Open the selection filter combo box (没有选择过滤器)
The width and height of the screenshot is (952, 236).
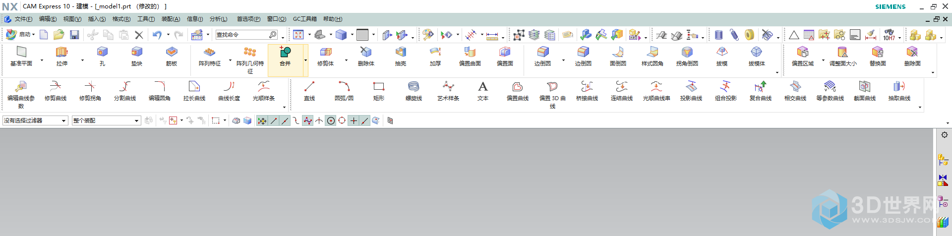click(x=35, y=120)
